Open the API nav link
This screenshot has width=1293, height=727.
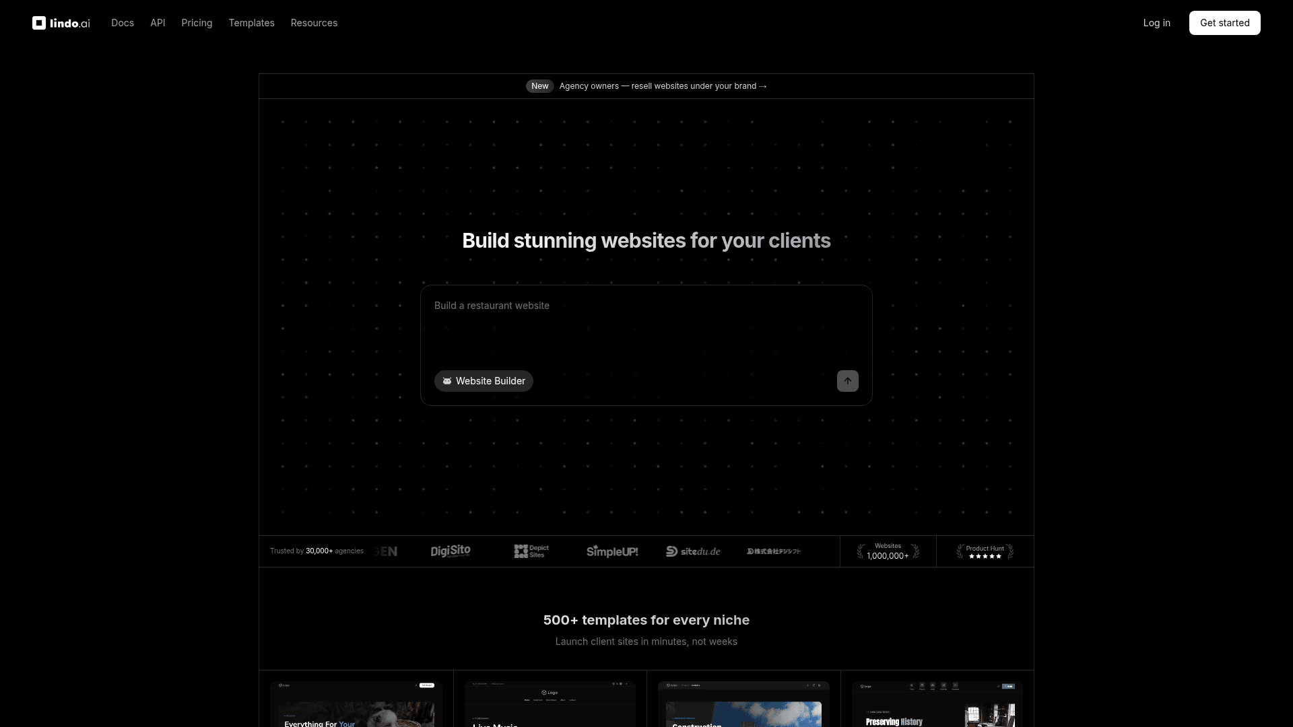(158, 23)
